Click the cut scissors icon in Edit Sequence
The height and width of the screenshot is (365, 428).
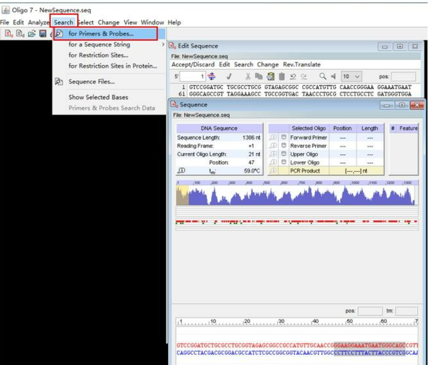tap(248, 77)
